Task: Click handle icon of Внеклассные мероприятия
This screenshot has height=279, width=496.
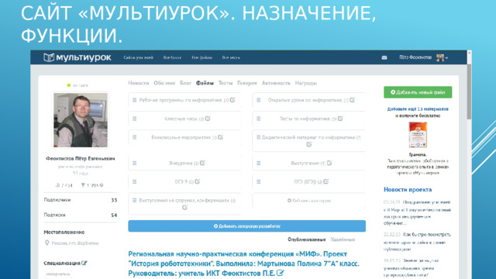Action: [134, 137]
